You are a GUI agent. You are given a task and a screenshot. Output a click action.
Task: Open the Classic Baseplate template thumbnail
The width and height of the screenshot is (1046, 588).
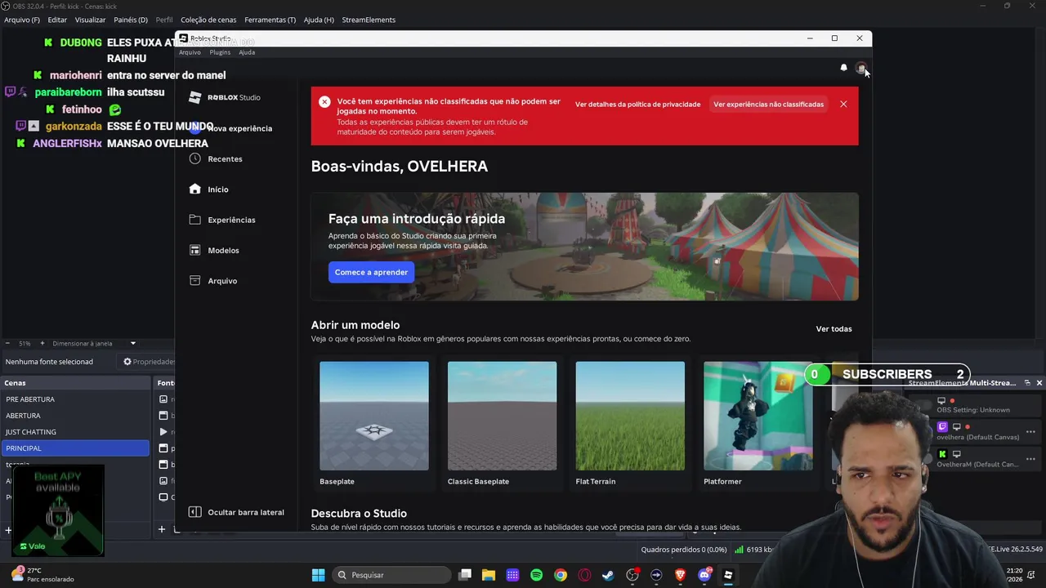pos(502,416)
